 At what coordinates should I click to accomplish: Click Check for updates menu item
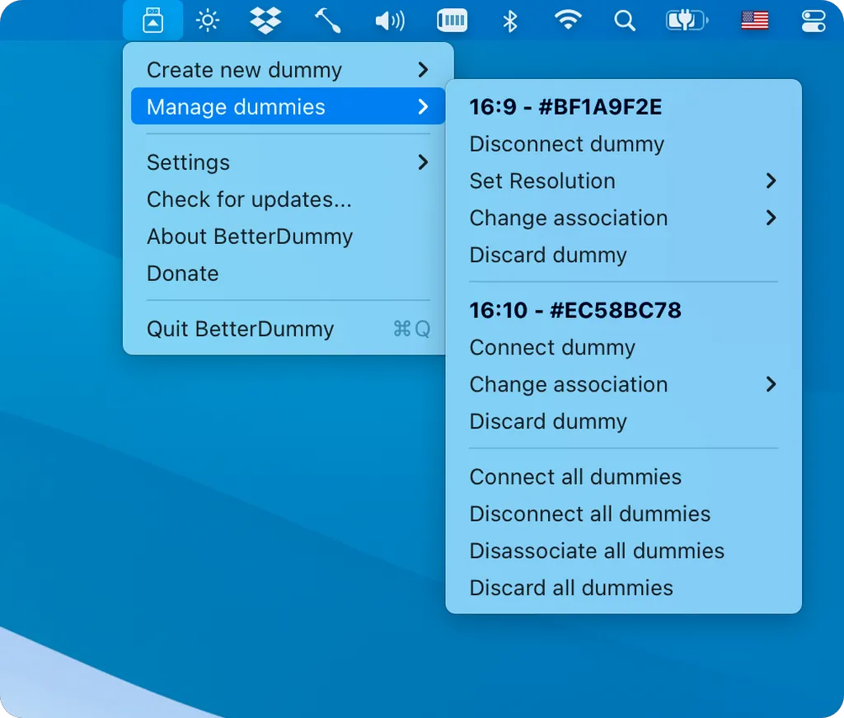click(x=249, y=199)
